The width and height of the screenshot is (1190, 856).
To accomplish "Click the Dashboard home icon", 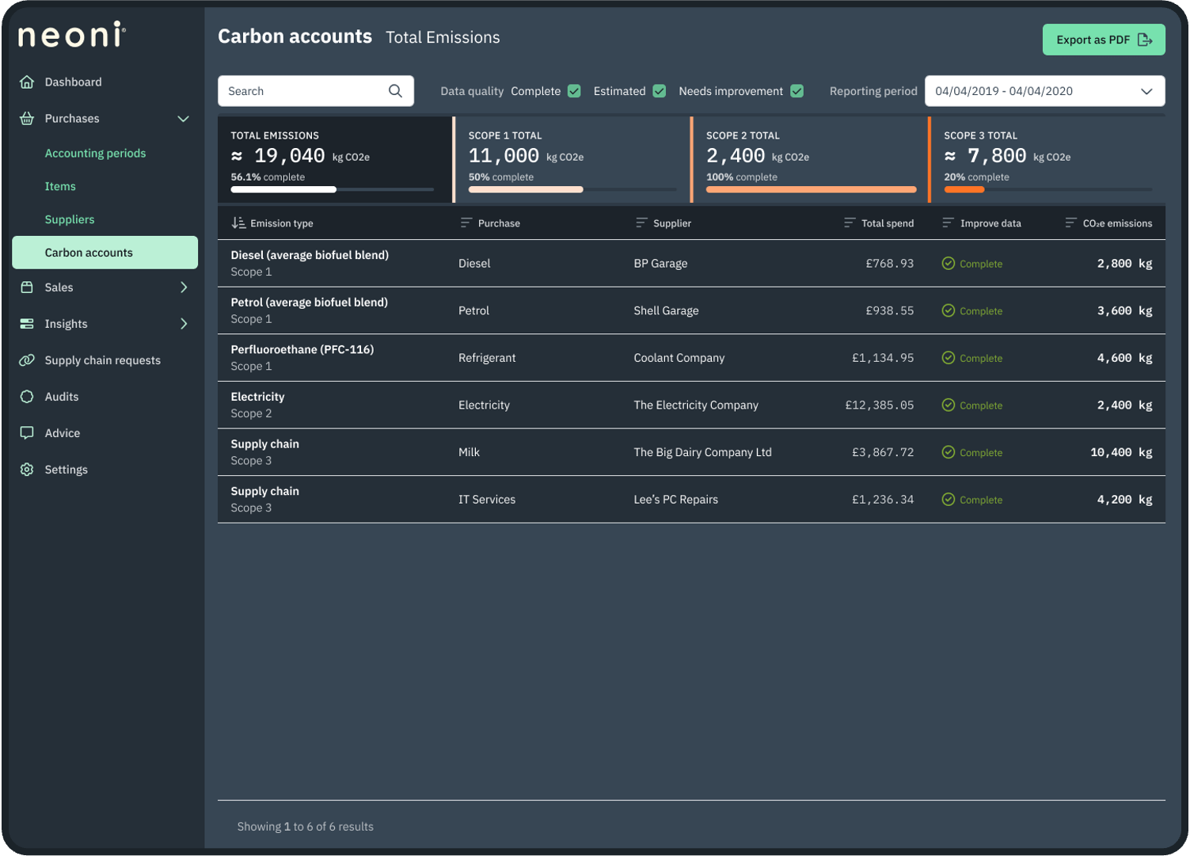I will (27, 82).
